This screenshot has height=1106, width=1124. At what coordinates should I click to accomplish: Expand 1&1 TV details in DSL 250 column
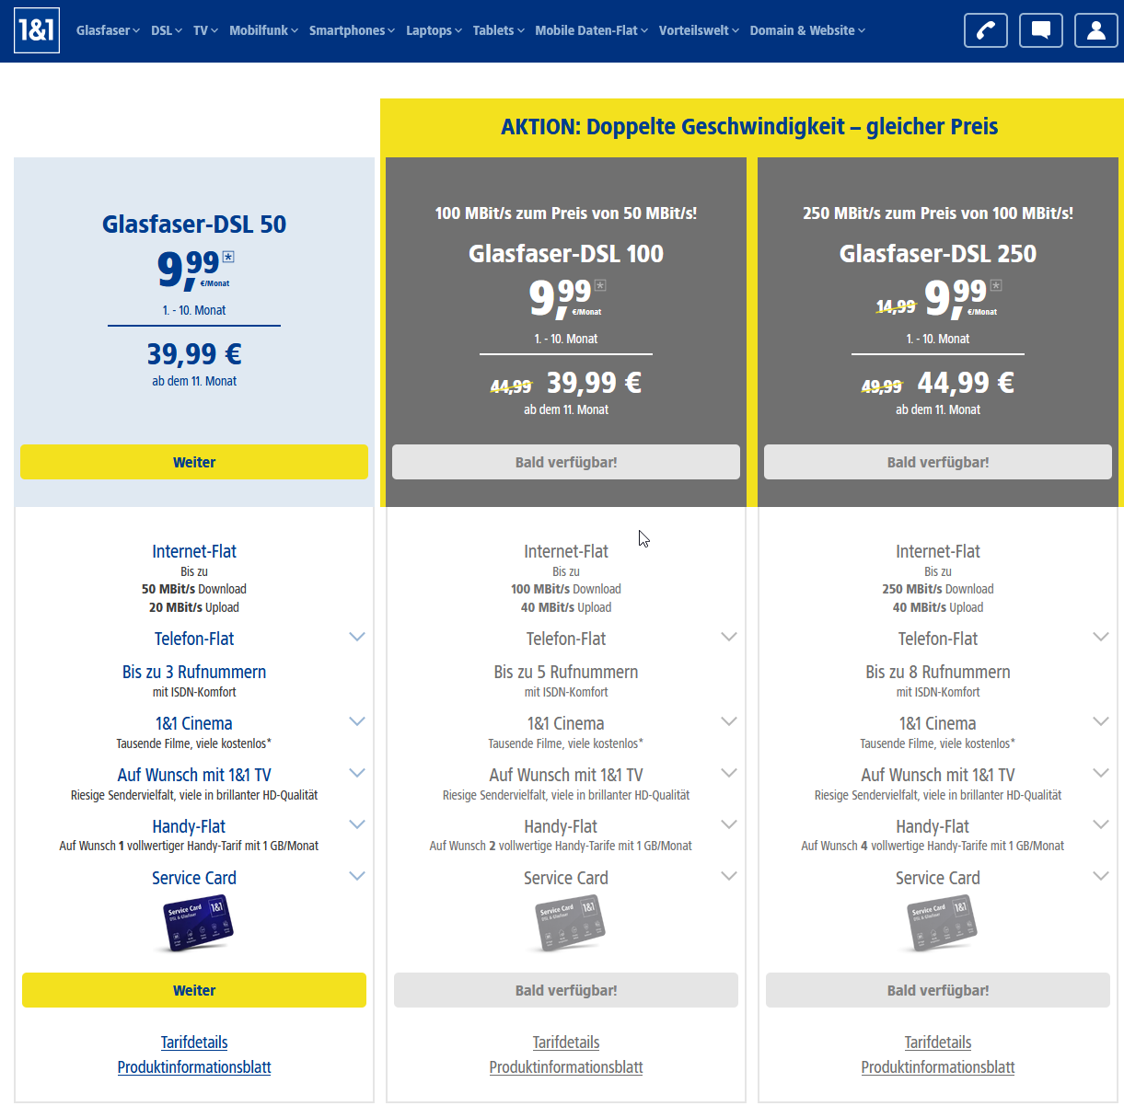(1101, 773)
